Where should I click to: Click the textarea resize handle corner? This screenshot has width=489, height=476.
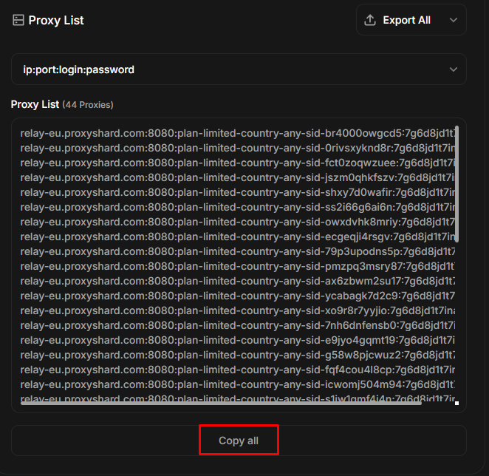457,404
